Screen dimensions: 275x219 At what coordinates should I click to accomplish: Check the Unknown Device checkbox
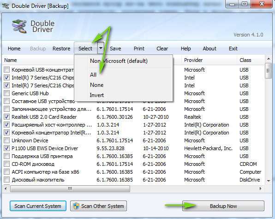coord(6,140)
